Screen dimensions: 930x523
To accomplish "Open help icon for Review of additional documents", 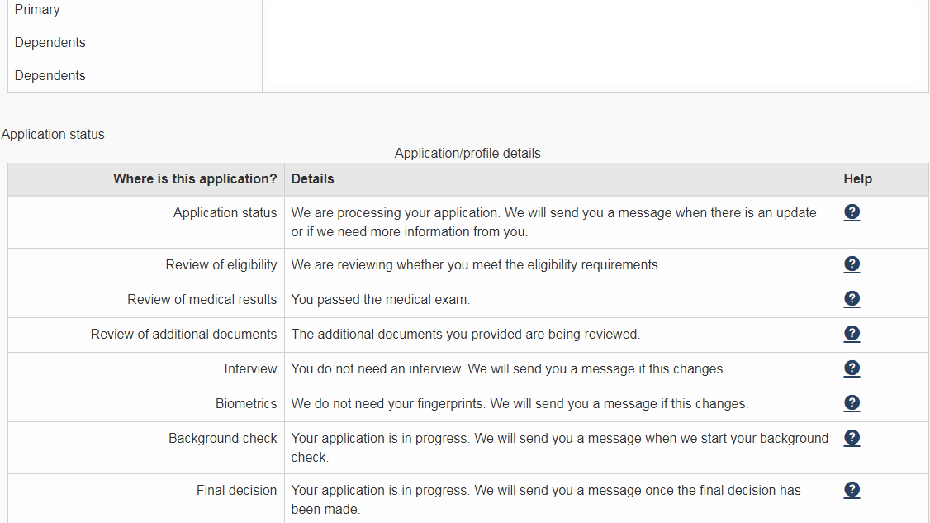I will pos(852,334).
